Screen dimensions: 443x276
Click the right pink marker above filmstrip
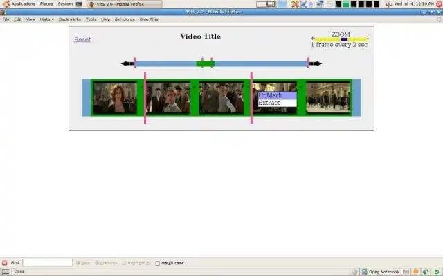click(251, 98)
